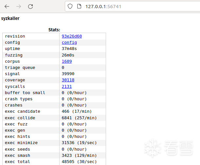
Task: Click the exec smash value 3423 (129/min)
Action: click(x=79, y=156)
